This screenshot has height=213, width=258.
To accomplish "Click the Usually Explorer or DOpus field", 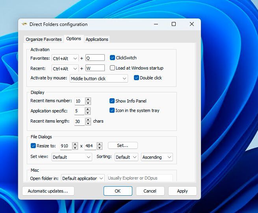I will coord(140,178).
